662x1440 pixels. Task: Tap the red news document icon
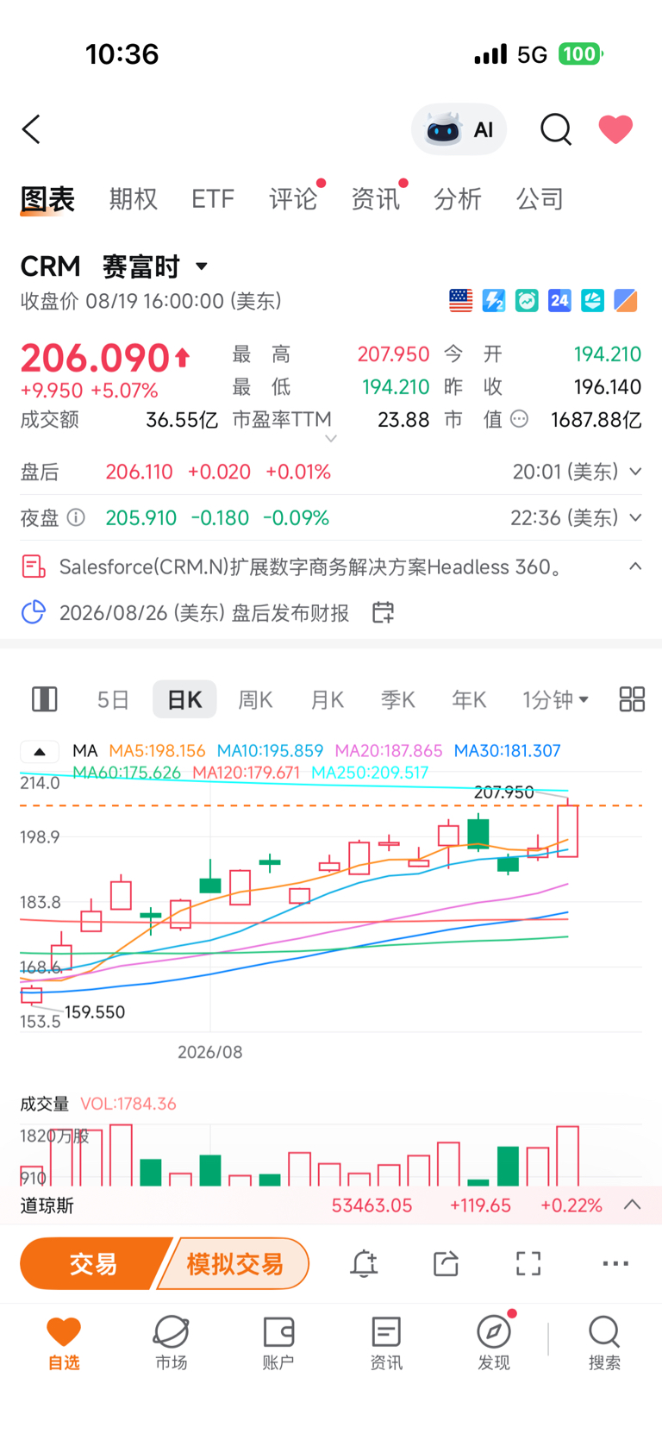pyautogui.click(x=33, y=567)
